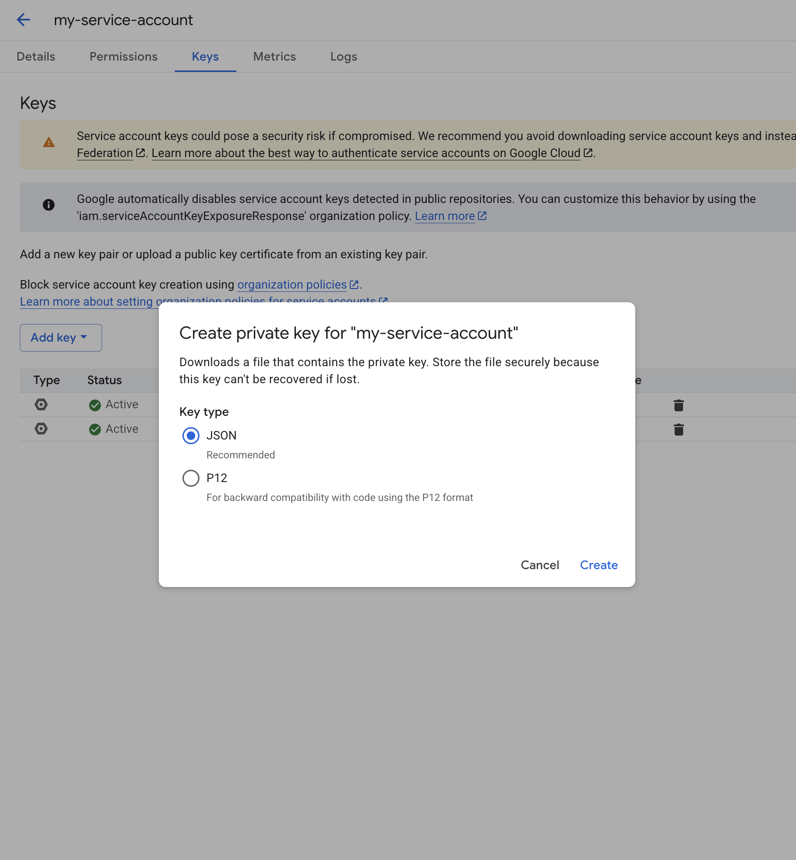Delete the first active key
This screenshot has width=796, height=860.
pos(679,405)
